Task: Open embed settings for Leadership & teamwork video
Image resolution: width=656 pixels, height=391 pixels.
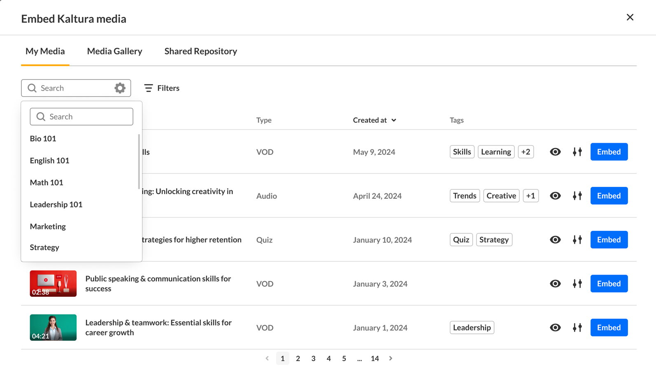Action: [x=577, y=328]
